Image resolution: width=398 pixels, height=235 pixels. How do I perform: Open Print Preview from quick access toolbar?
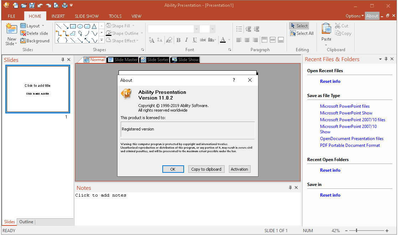[x=56, y=5]
